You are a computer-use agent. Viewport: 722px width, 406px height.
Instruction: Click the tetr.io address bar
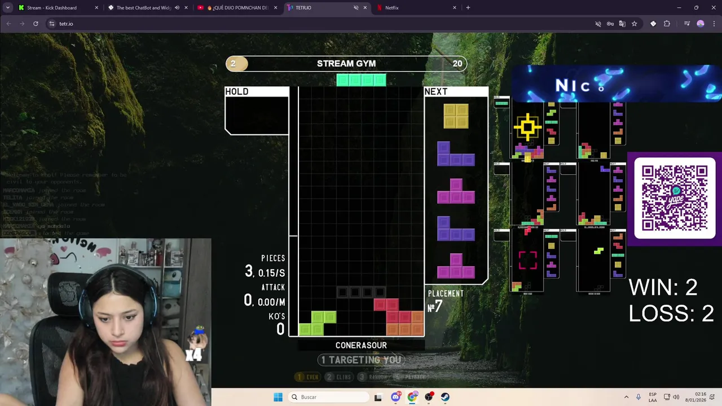[x=322, y=24]
